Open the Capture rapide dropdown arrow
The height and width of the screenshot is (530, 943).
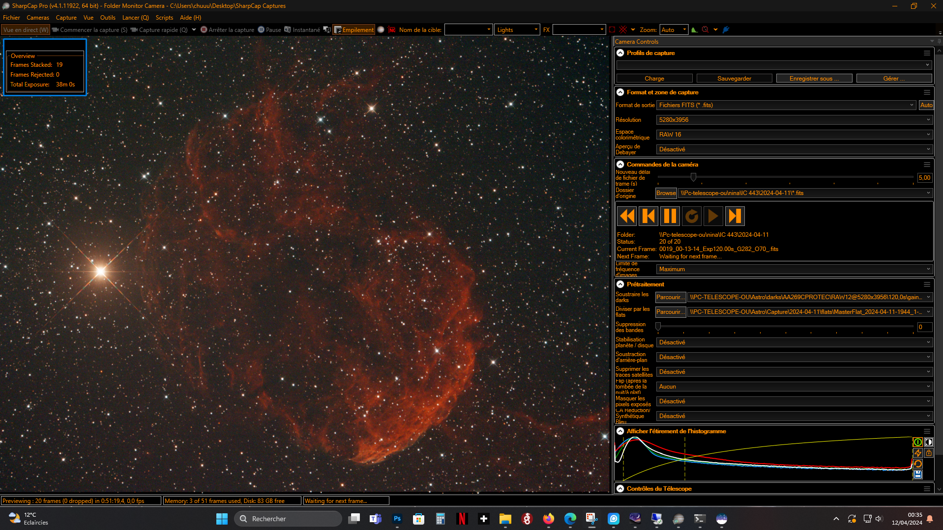(194, 30)
